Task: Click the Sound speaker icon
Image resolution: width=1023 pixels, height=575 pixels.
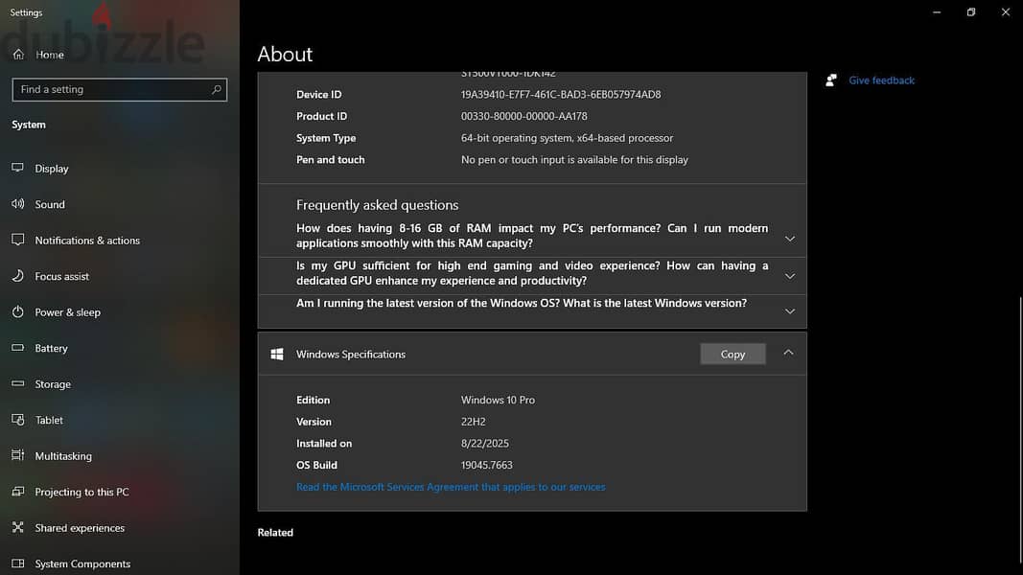Action: pos(17,204)
